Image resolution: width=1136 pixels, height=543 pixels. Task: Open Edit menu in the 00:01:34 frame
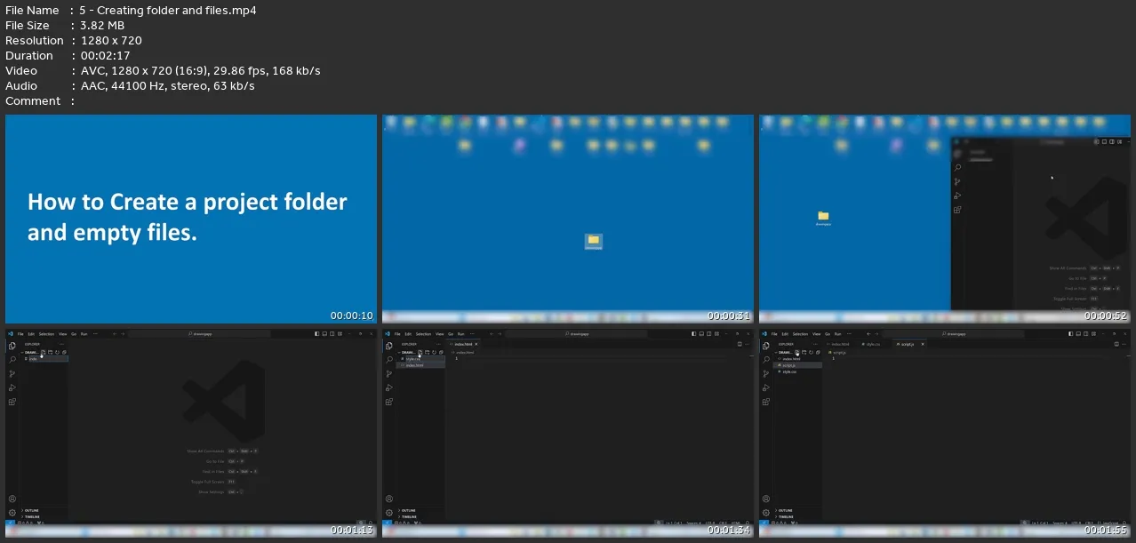click(x=408, y=333)
